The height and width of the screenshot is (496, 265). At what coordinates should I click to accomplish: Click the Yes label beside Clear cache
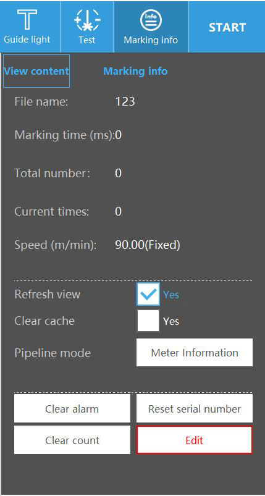[171, 321]
